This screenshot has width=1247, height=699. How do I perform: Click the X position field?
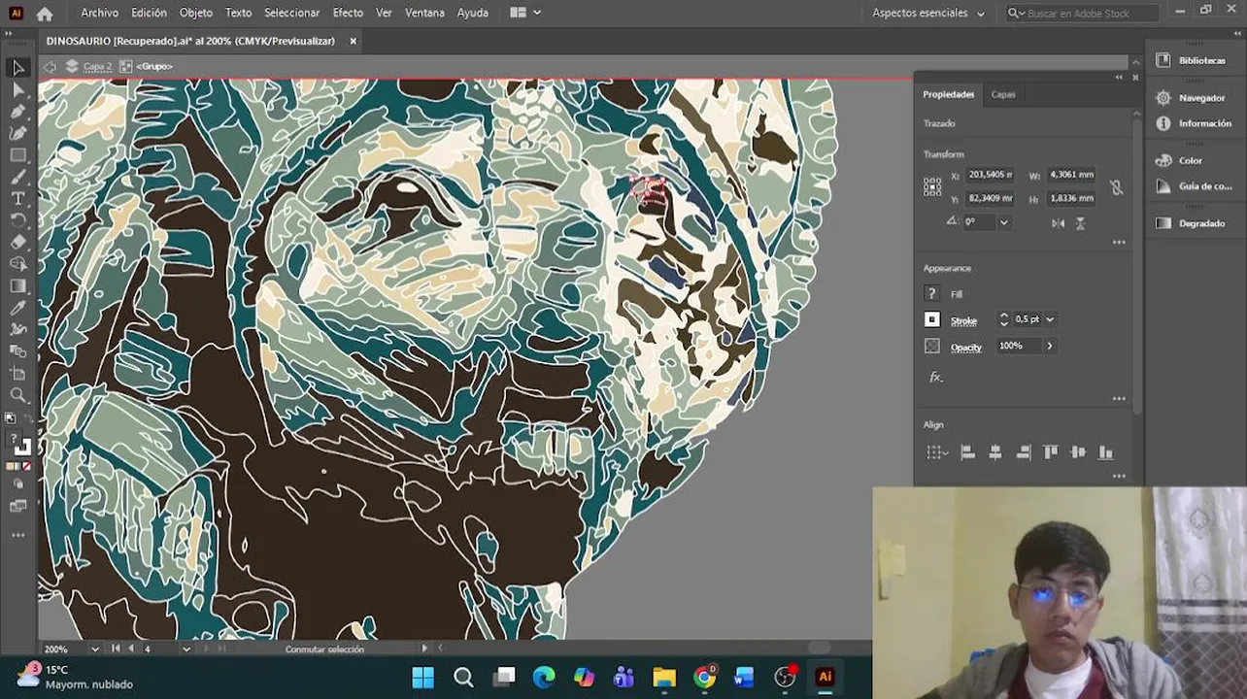point(990,175)
